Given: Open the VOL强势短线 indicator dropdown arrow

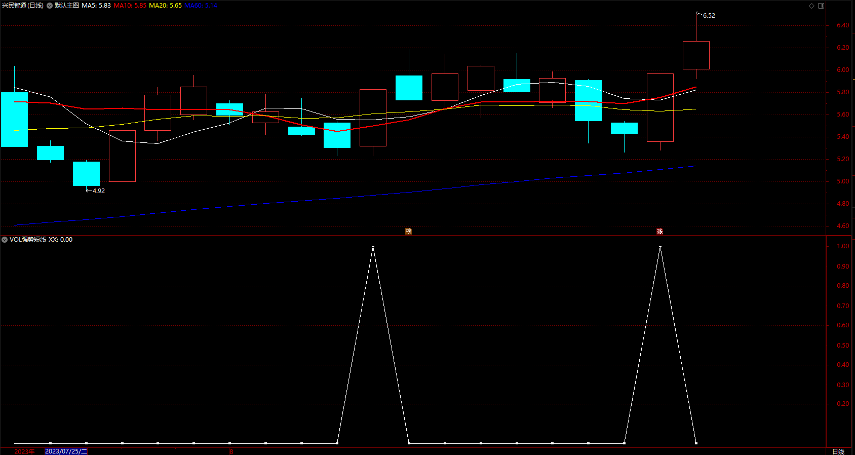Looking at the screenshot, I should 5,240.
